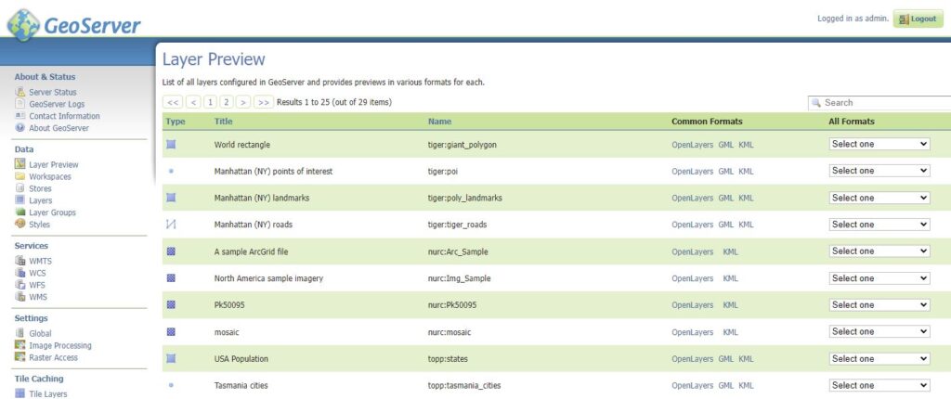Sort table by Title column header
Viewport: 951px width, 399px height.
(223, 122)
